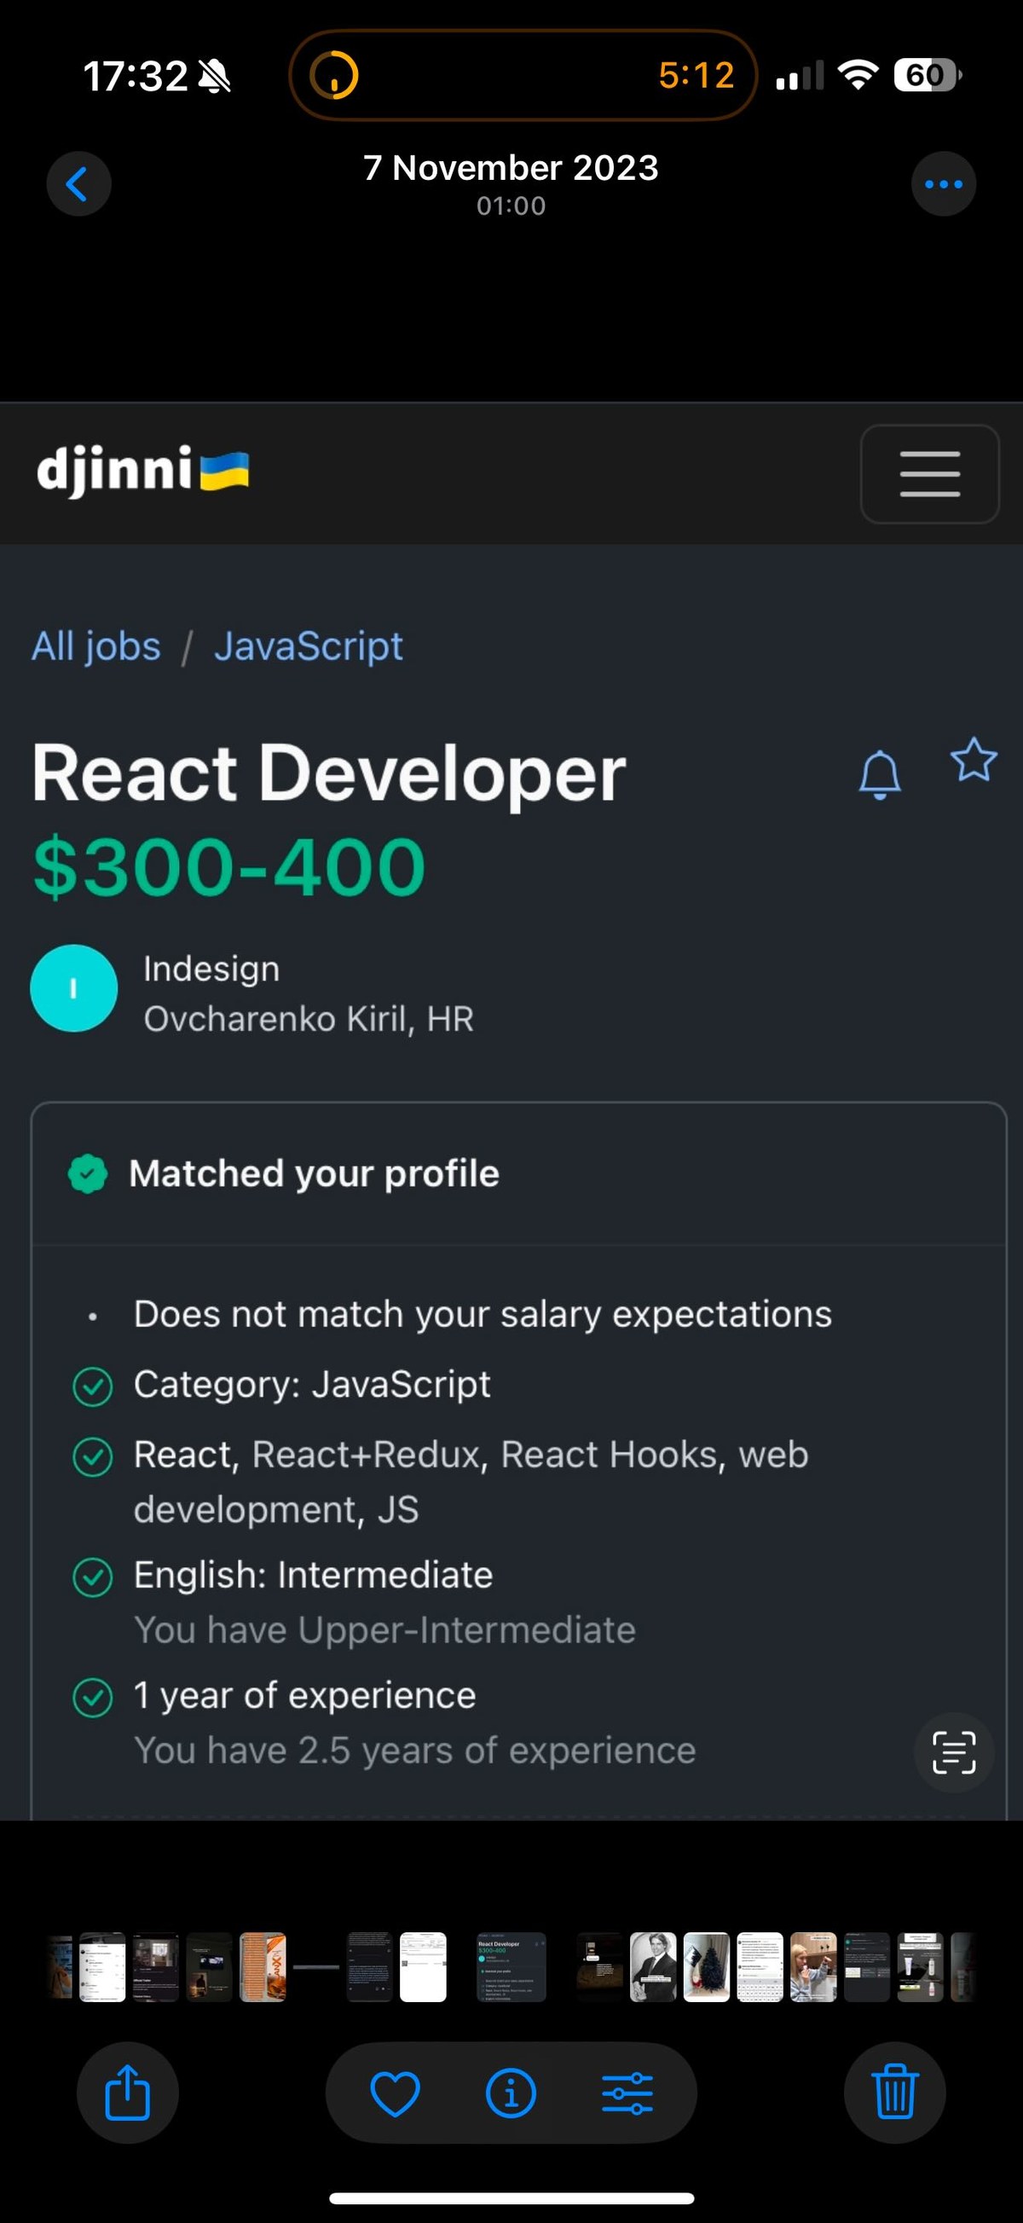This screenshot has height=2223, width=1023.
Task: Tap the Live Text scan icon
Action: coord(954,1752)
